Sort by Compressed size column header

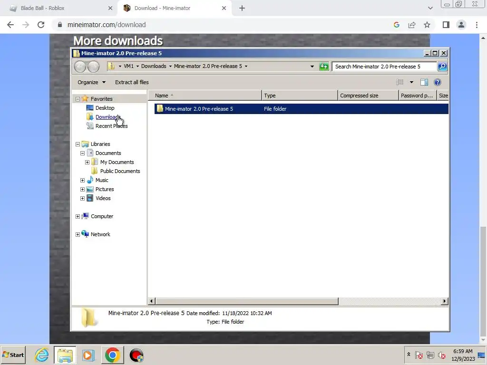point(368,96)
